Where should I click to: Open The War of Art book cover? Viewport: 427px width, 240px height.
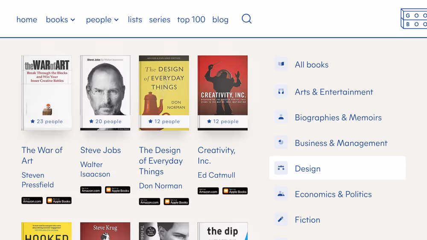pyautogui.click(x=47, y=93)
